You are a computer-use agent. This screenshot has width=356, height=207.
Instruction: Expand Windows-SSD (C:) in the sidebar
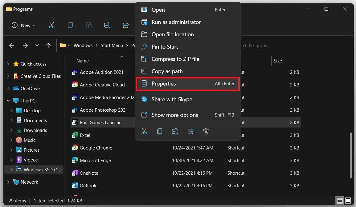point(11,169)
